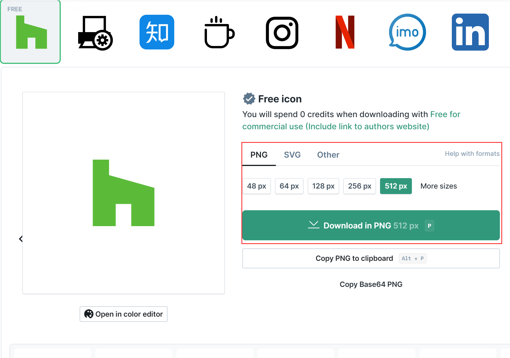510x358 pixels.
Task: Open in color editor
Action: 124,314
